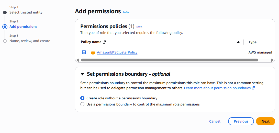Click the orange policy cube icon

point(93,52)
